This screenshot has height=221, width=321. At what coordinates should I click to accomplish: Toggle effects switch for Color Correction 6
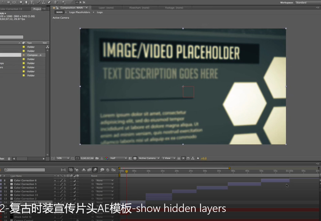click(65, 181)
